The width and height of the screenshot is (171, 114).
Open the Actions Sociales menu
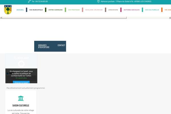pos(131,10)
